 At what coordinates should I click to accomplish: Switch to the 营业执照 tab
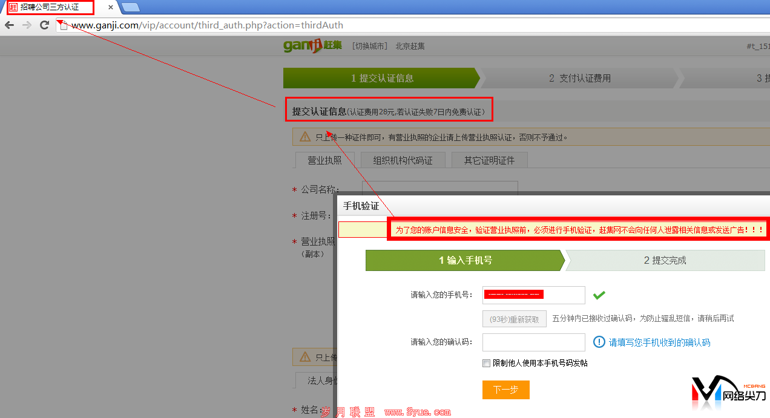[x=324, y=160]
